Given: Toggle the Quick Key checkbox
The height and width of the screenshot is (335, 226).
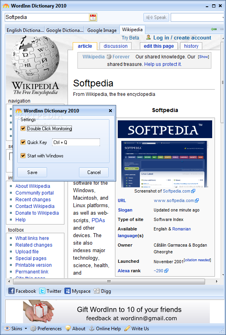Looking at the screenshot, I should (x=23, y=142).
